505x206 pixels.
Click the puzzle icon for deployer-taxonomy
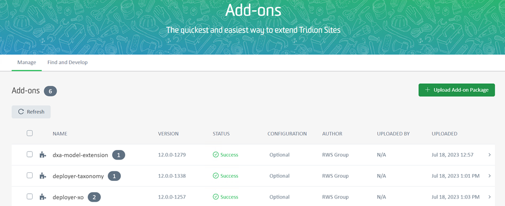pos(43,176)
